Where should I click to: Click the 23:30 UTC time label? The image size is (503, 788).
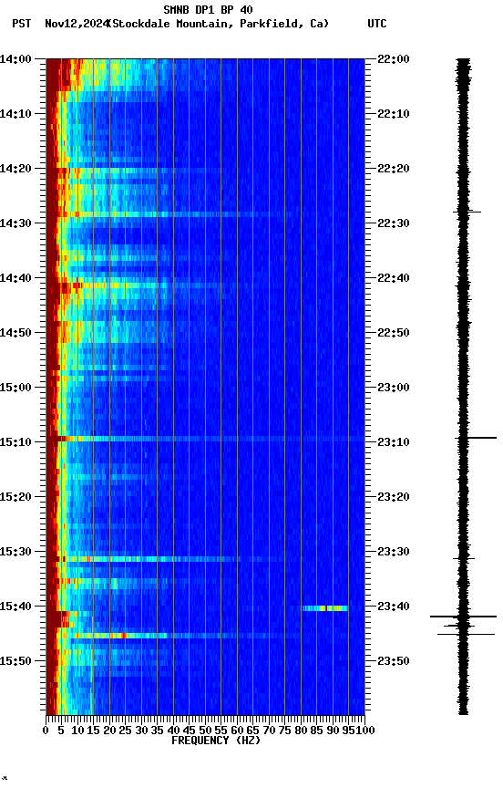[394, 553]
